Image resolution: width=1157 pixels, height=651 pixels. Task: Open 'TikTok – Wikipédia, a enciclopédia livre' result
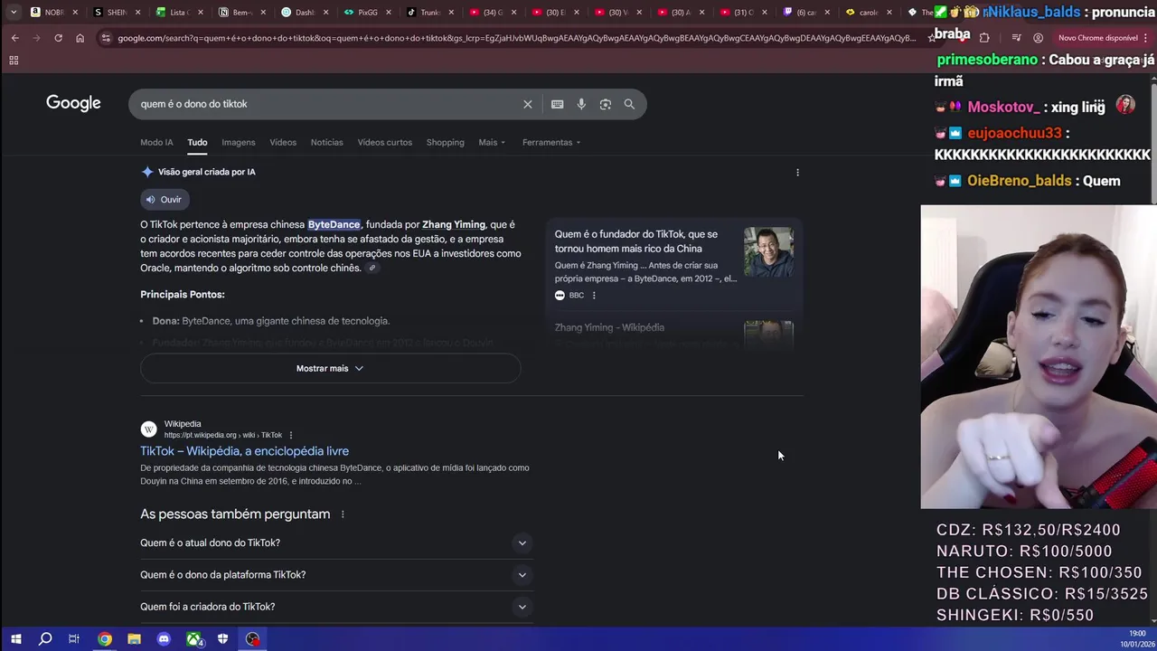click(244, 451)
